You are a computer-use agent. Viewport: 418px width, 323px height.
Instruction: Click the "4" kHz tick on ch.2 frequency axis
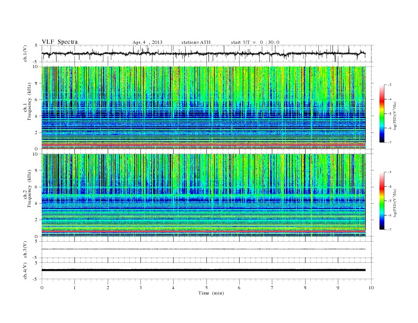click(36, 203)
